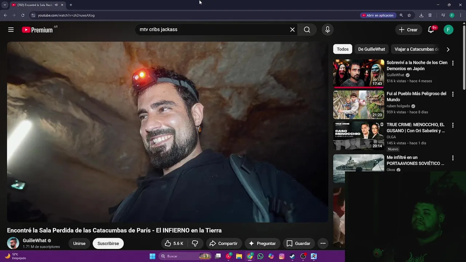466x262 pixels.
Task: Open the three-dot more actions under video
Action: coord(323,243)
